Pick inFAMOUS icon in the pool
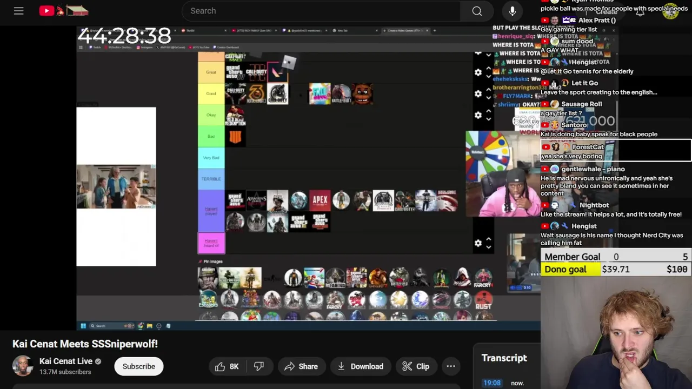This screenshot has height=389, width=692. [335, 278]
